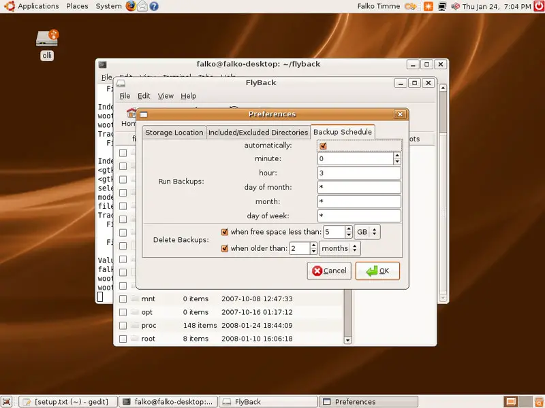Cancel the Preferences dialog

click(x=329, y=271)
